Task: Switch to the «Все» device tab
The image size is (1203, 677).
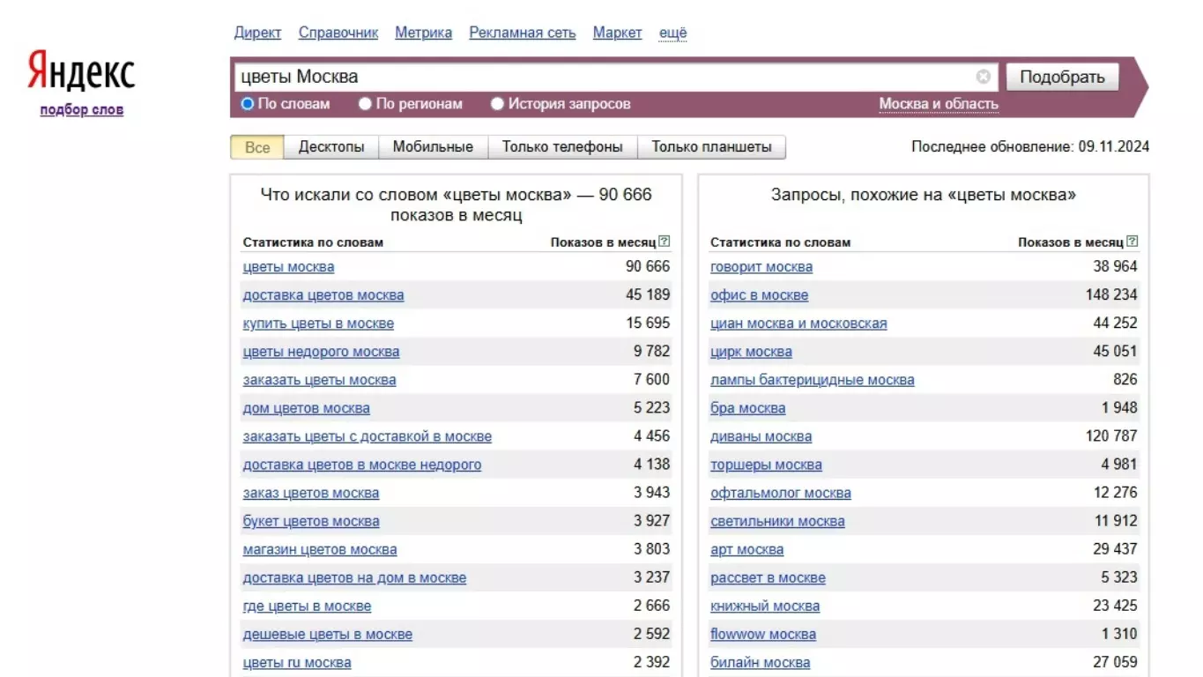Action: click(x=257, y=147)
